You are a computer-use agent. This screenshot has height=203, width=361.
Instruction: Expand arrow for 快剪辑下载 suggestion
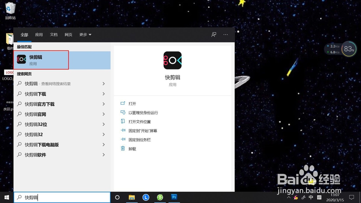104,94
